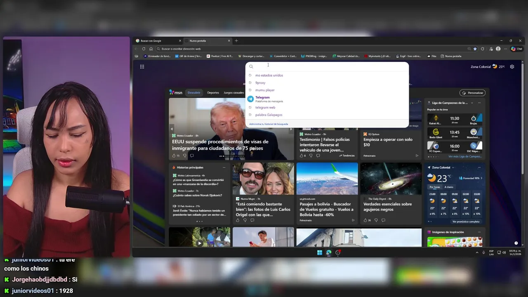Select Por horas weather tab
528x297 pixels.
tap(435, 187)
